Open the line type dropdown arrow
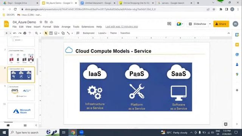The height and width of the screenshot is (136, 242). tap(72, 33)
